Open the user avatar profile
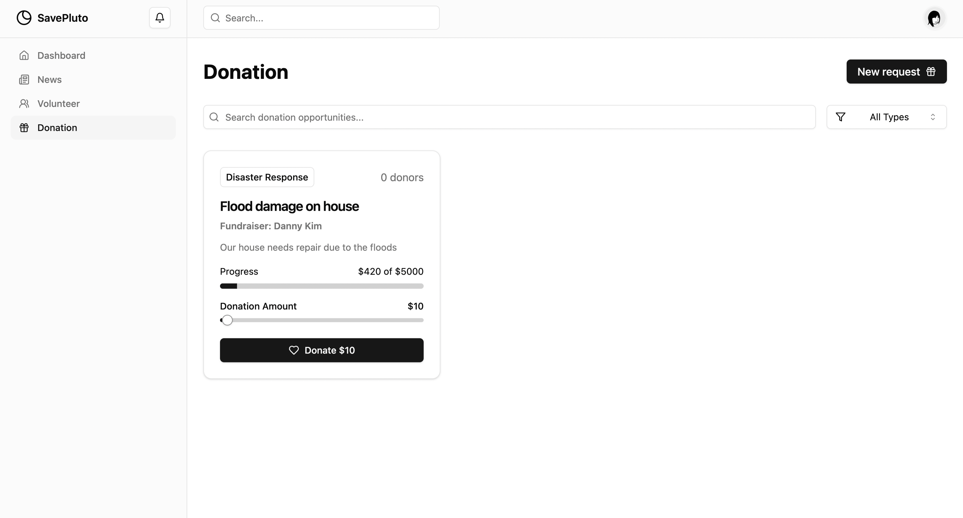 (x=934, y=18)
